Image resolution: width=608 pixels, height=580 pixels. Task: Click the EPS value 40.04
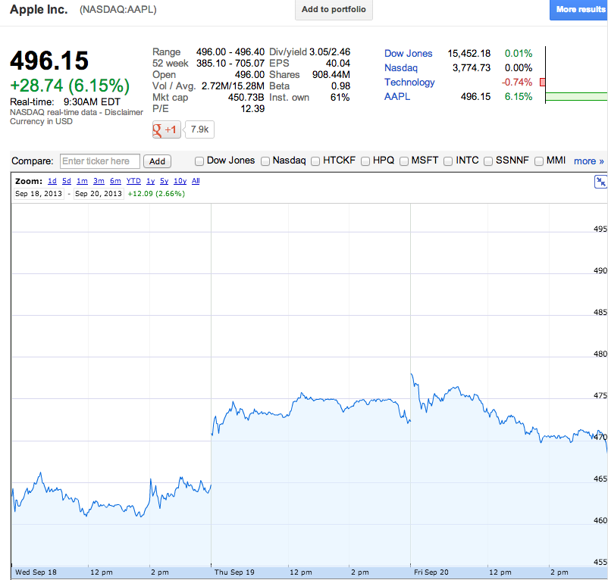tap(337, 63)
